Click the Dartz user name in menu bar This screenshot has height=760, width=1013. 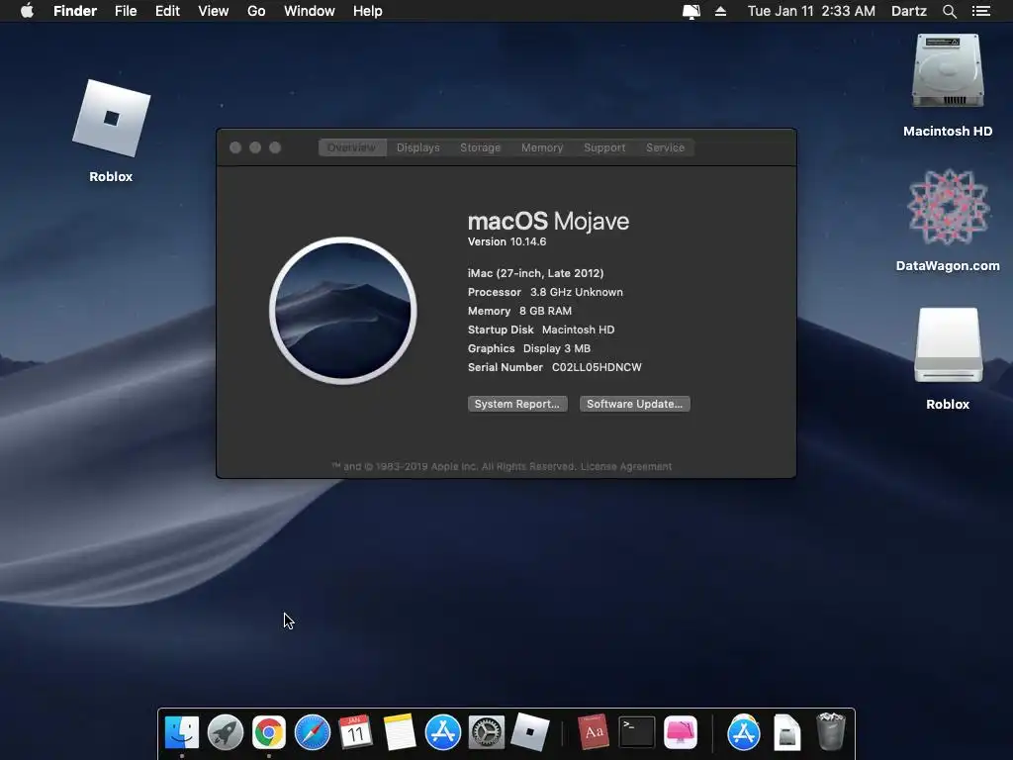[x=909, y=11]
